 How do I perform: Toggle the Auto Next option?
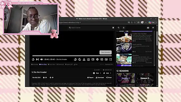click(51, 65)
